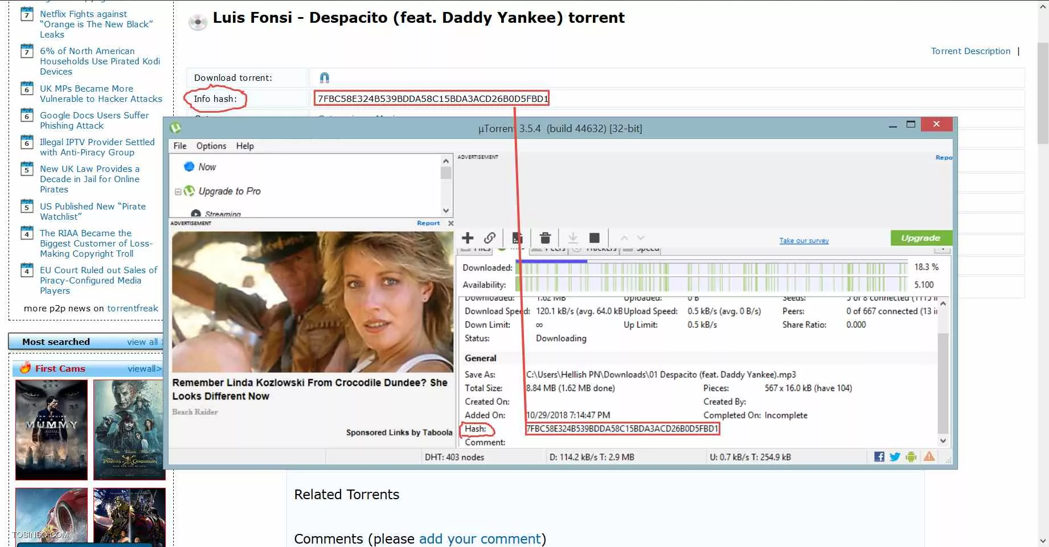Click sidebar scroll up arrow in uTorrent

446,161
